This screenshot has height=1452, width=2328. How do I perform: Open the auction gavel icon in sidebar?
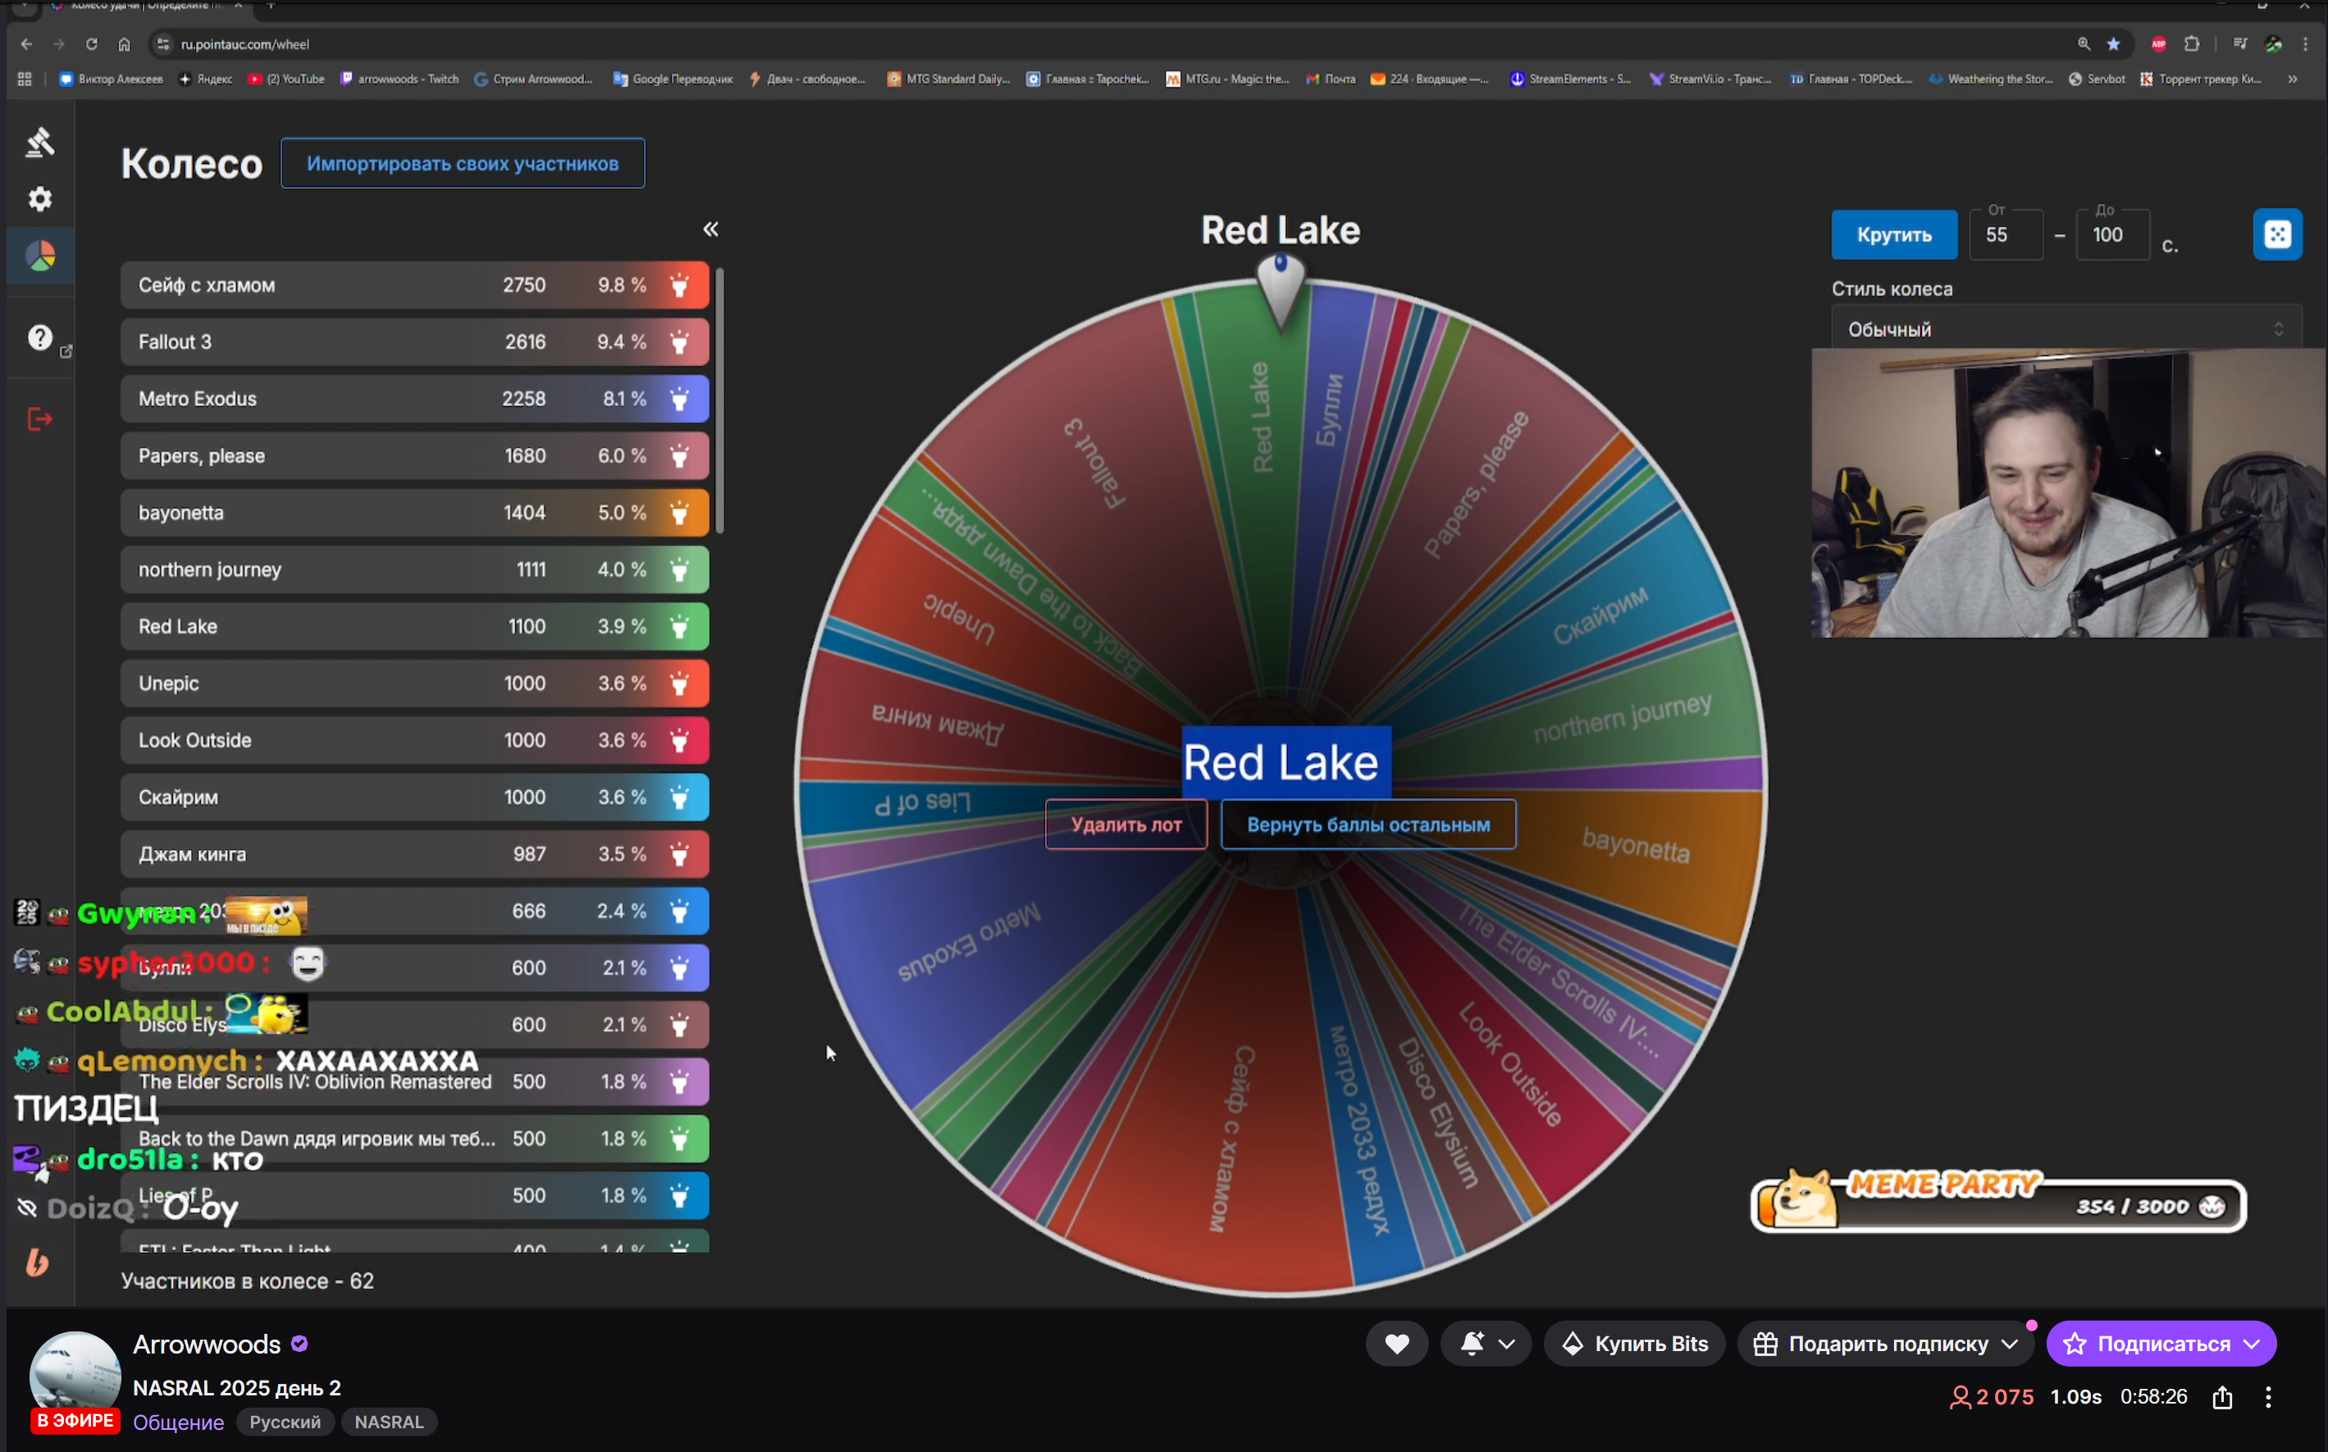(40, 142)
